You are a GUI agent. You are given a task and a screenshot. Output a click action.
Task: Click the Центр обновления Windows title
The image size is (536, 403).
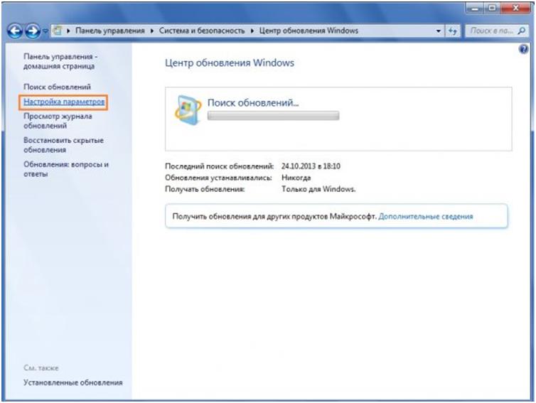pos(230,63)
